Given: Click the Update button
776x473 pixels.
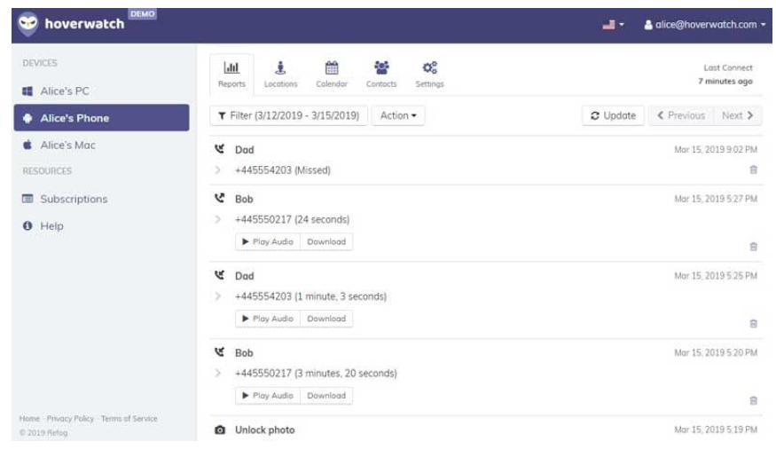Looking at the screenshot, I should click(613, 115).
